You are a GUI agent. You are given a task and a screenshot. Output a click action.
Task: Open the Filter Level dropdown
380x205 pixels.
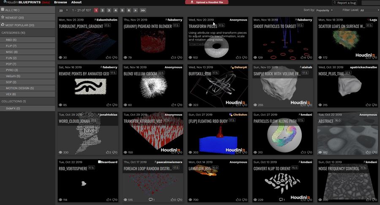pos(369,10)
